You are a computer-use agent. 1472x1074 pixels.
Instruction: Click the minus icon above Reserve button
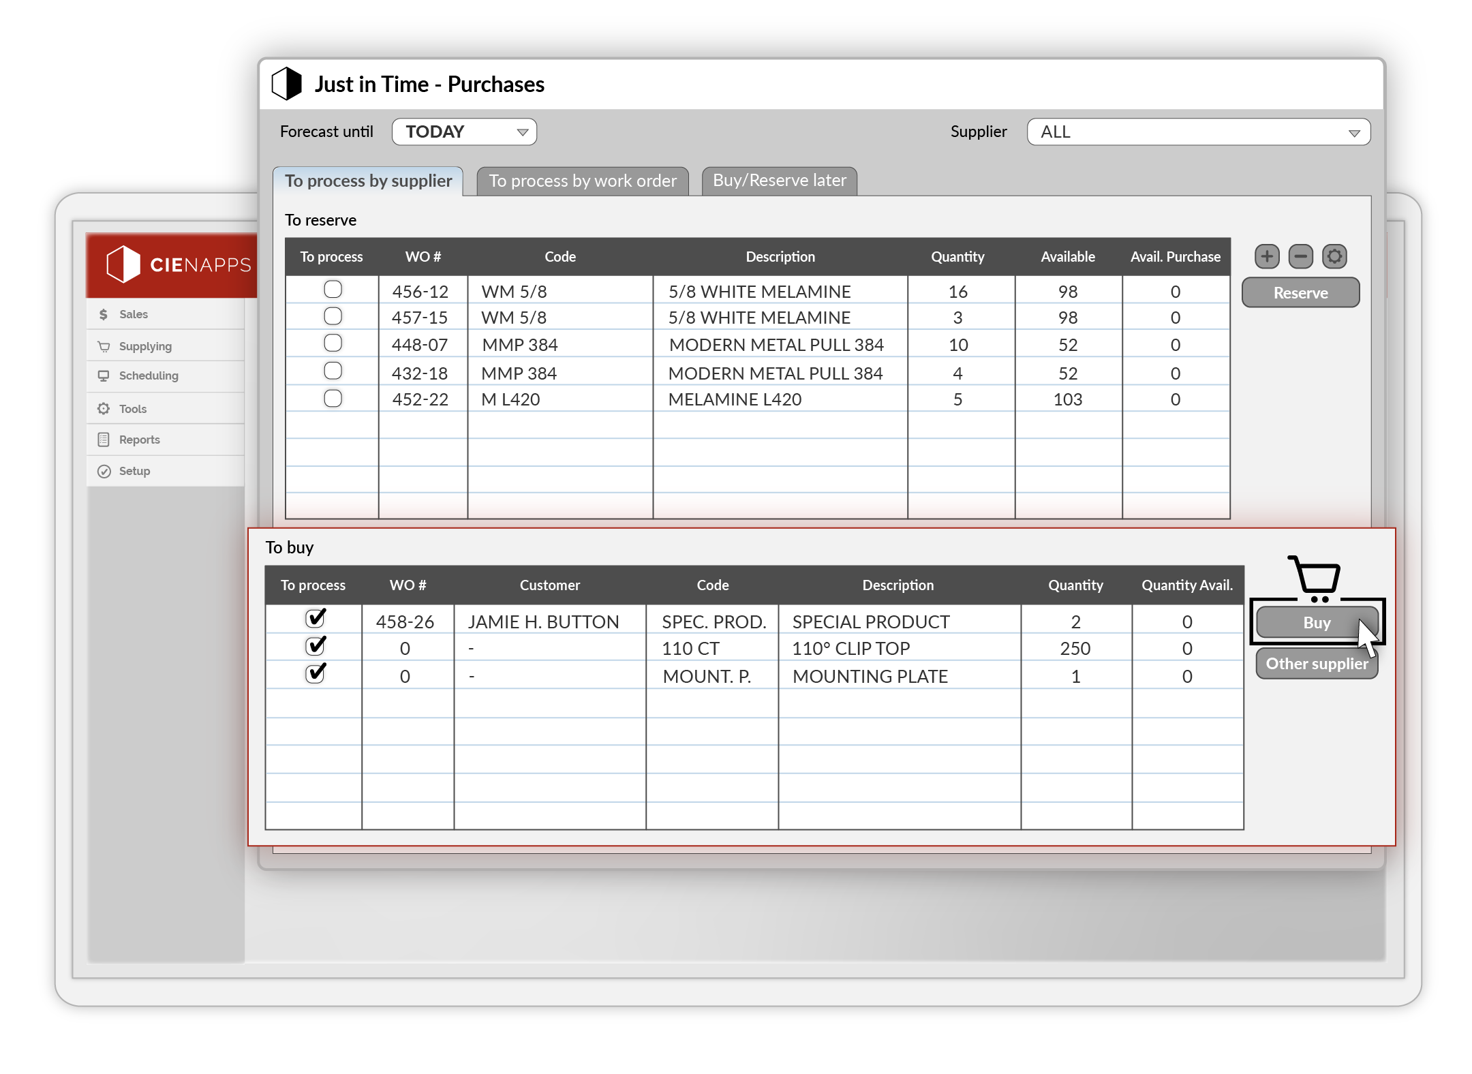tap(1300, 257)
